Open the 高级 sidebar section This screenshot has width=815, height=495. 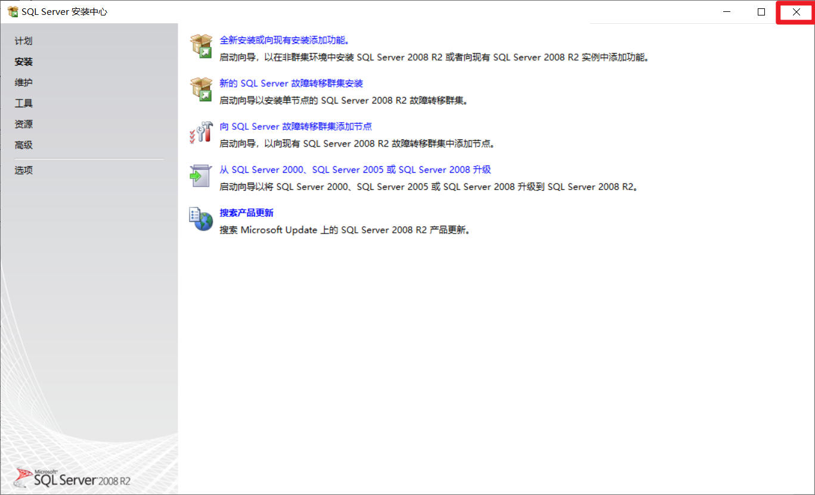pos(24,145)
